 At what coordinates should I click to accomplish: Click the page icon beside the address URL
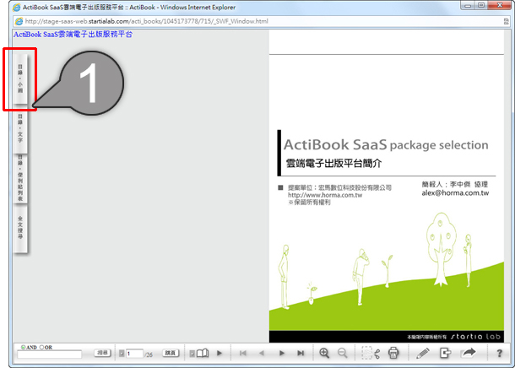[x=19, y=21]
